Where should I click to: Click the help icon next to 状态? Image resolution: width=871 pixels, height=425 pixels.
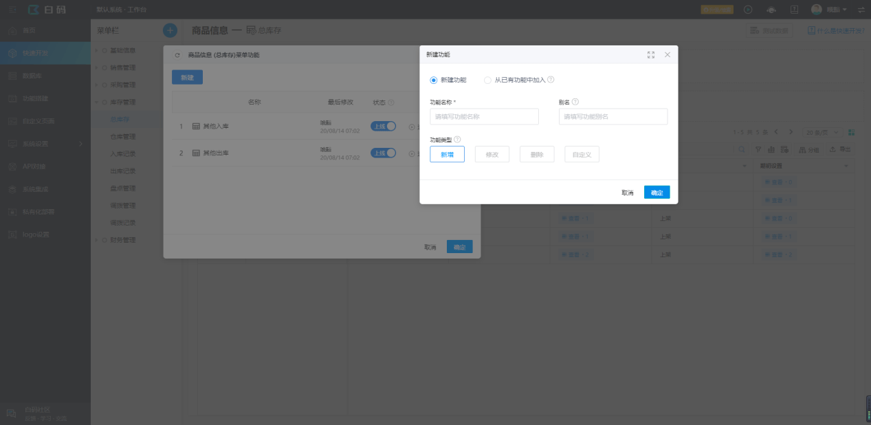coord(391,102)
